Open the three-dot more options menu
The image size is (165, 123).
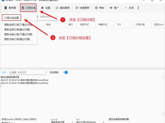click(x=138, y=8)
